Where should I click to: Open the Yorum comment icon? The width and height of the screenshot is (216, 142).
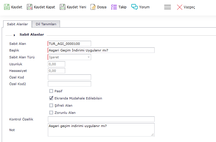pyautogui.click(x=134, y=7)
